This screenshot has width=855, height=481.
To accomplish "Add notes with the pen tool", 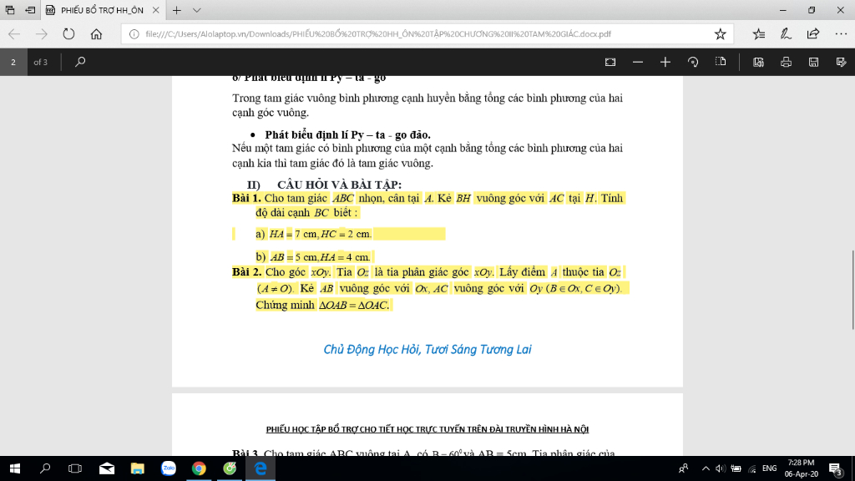I will coord(786,33).
